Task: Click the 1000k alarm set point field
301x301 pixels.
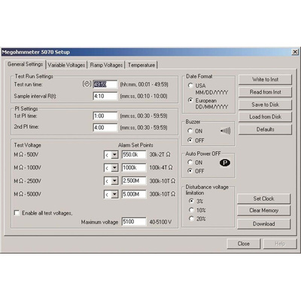Action: [134, 168]
